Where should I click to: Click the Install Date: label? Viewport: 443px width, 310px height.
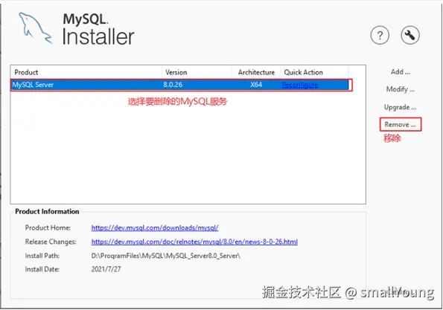point(42,269)
